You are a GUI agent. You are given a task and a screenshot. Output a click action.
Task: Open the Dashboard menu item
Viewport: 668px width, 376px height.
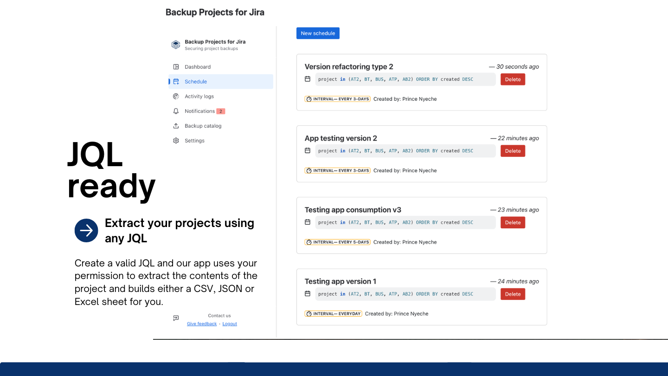[221, 67]
